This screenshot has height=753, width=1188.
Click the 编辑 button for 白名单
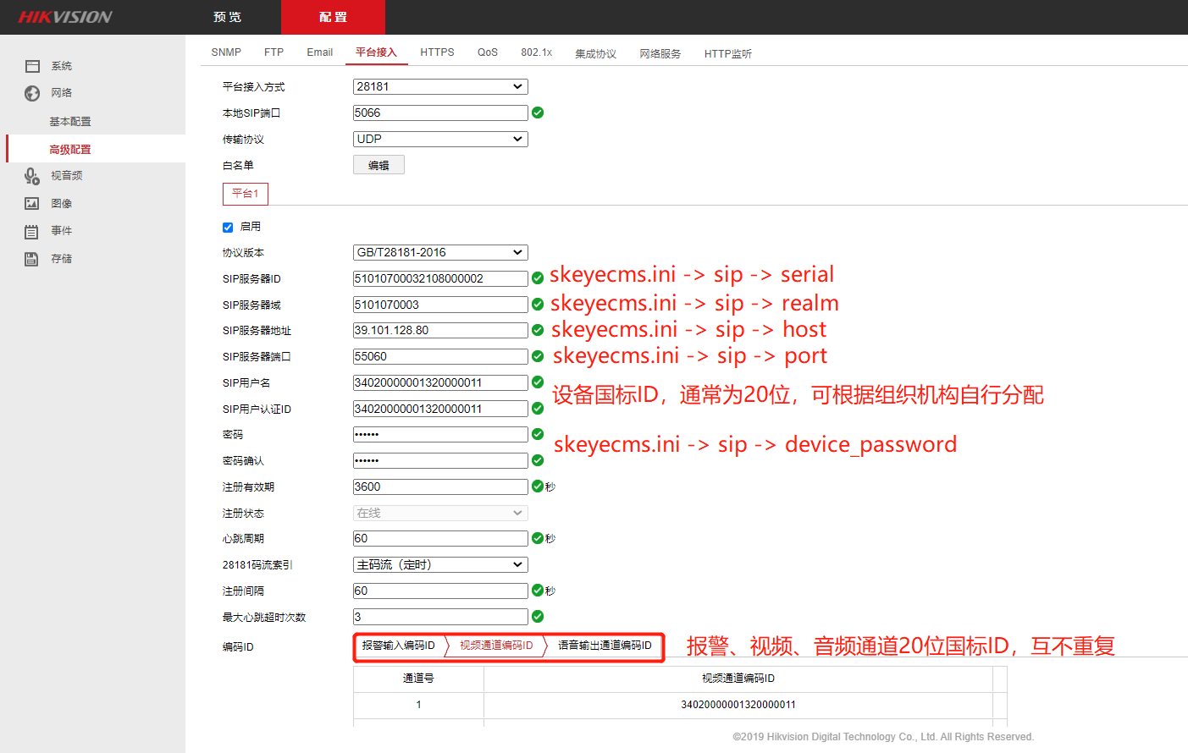coord(379,164)
